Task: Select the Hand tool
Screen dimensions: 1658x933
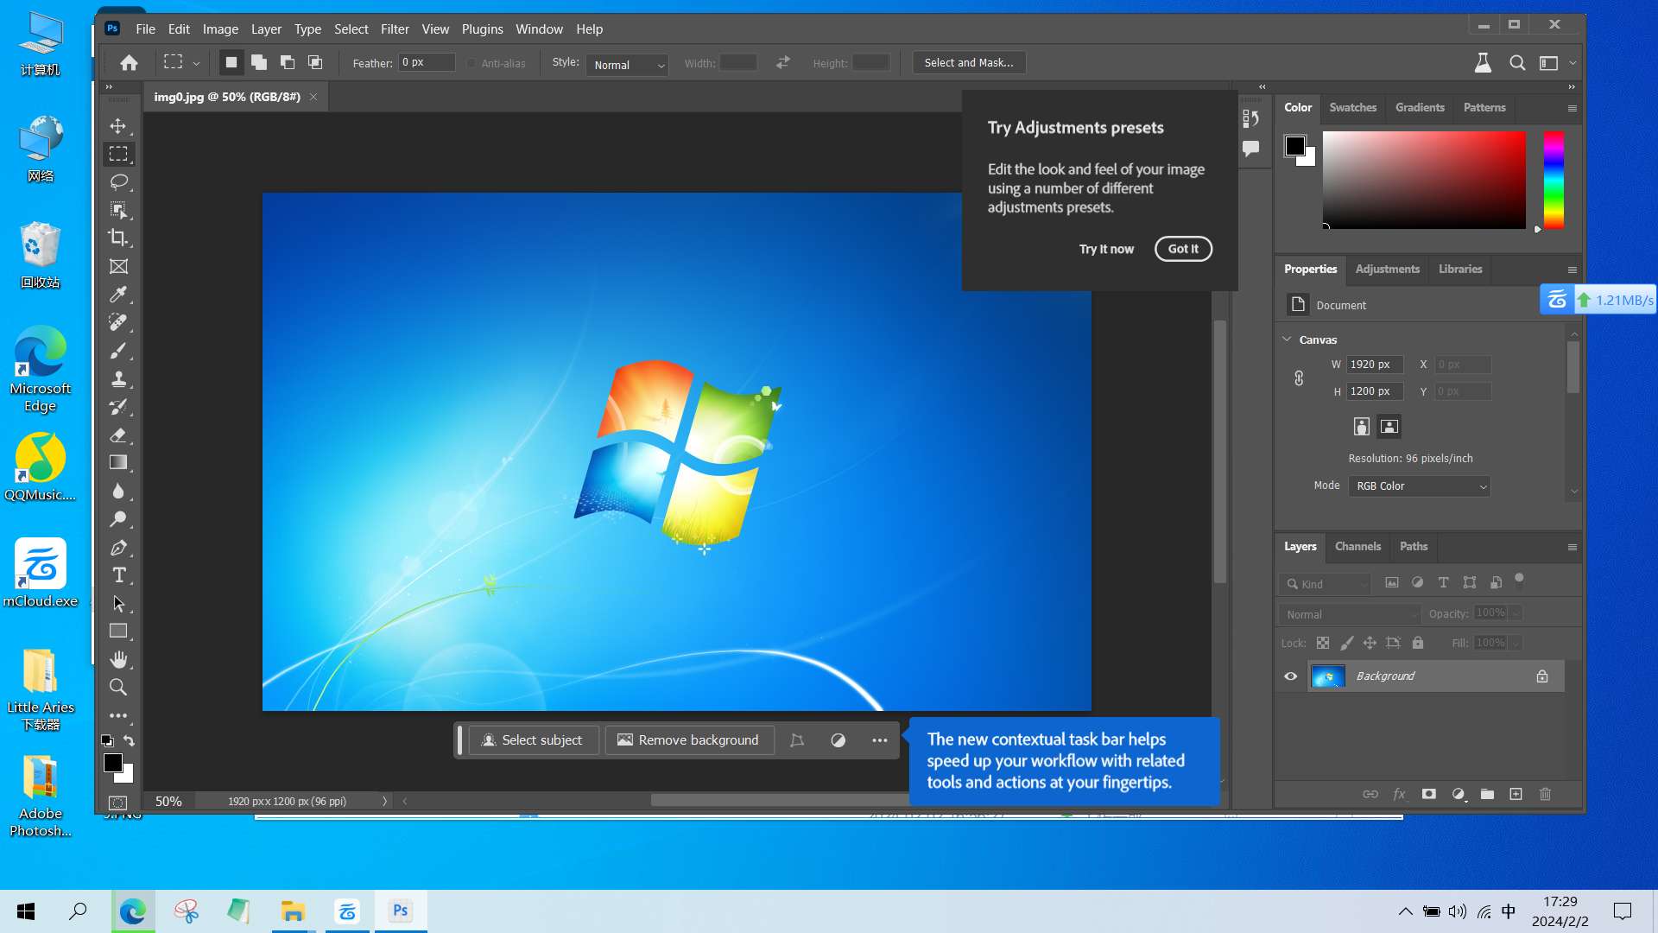Action: pos(118,659)
